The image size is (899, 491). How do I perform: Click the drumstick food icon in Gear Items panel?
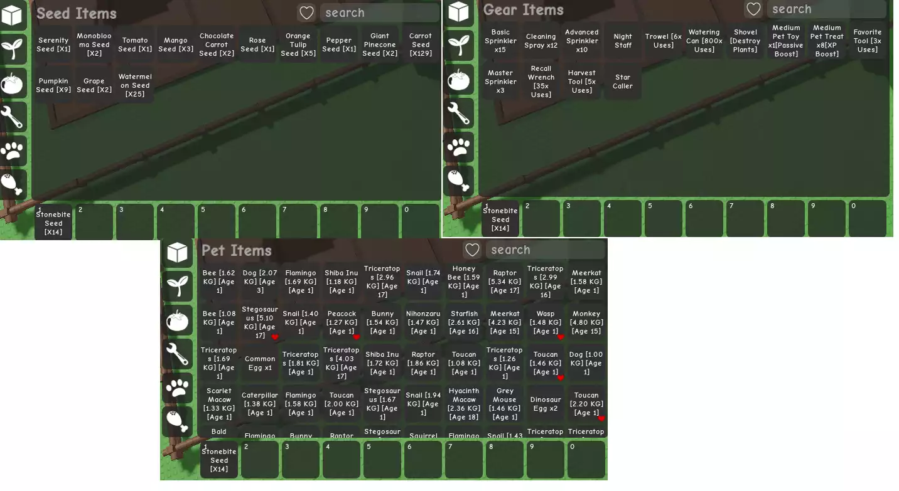460,181
